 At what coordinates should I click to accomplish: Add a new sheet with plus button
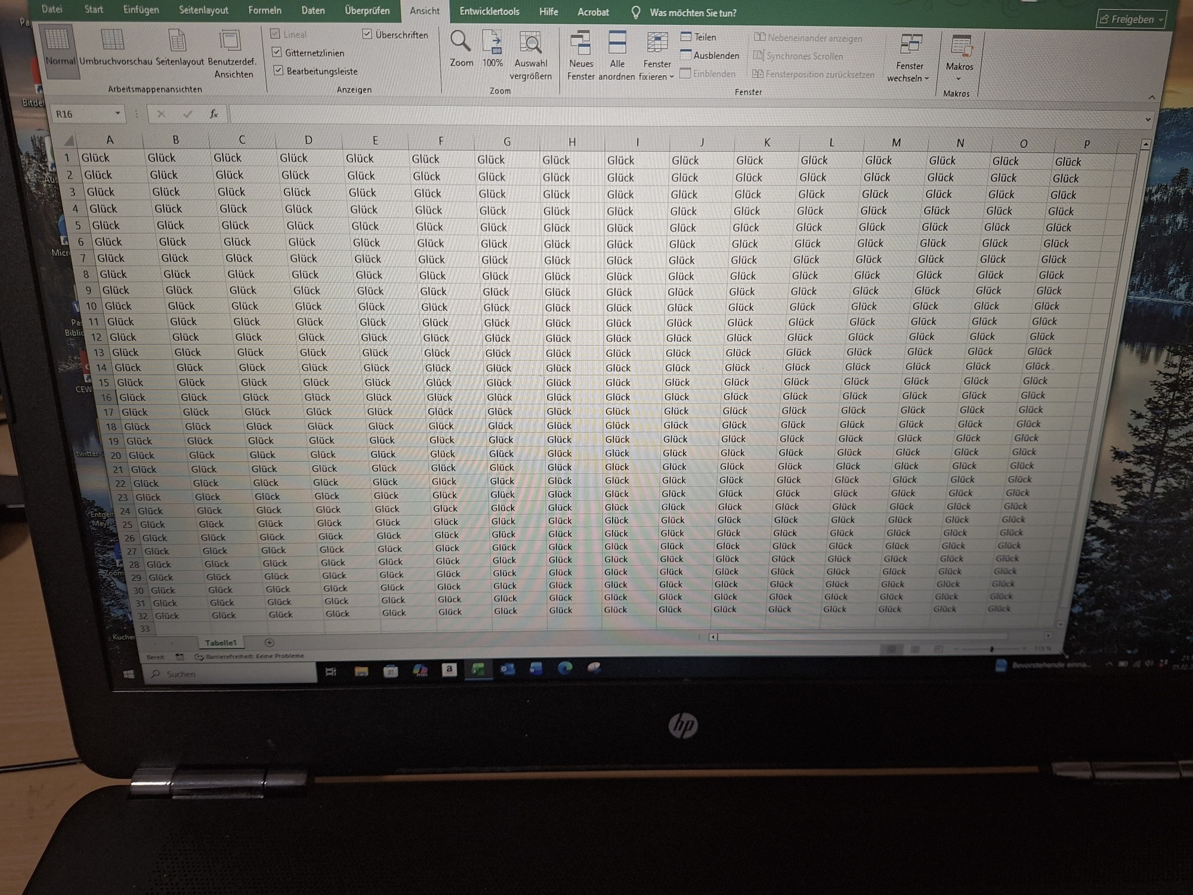(269, 643)
